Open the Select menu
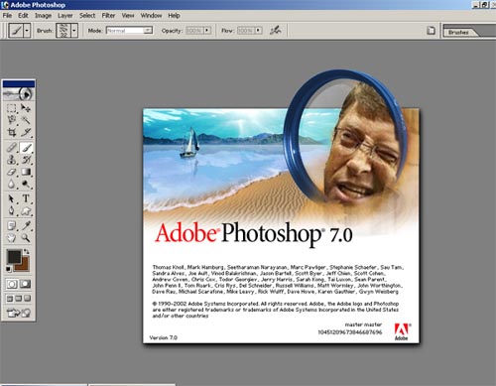Screen dimensions: 496x386 [x=87, y=16]
